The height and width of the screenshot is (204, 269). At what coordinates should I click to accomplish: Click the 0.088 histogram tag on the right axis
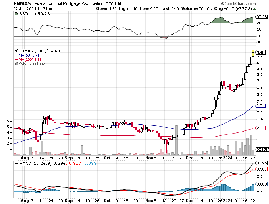[x=261, y=184]
